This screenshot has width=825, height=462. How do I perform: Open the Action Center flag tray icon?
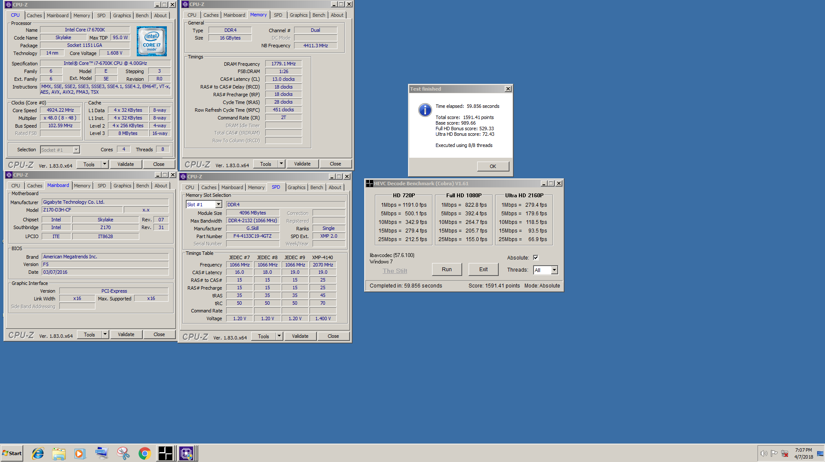(774, 453)
